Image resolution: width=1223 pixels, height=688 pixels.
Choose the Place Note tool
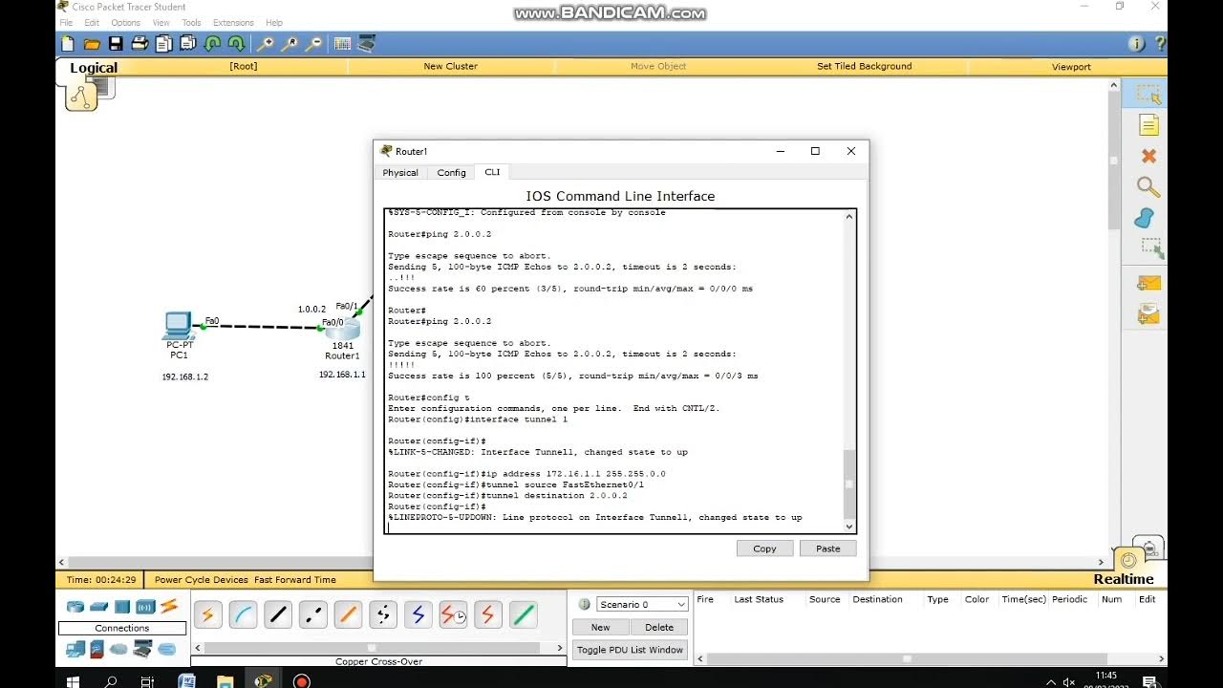pyautogui.click(x=1148, y=125)
